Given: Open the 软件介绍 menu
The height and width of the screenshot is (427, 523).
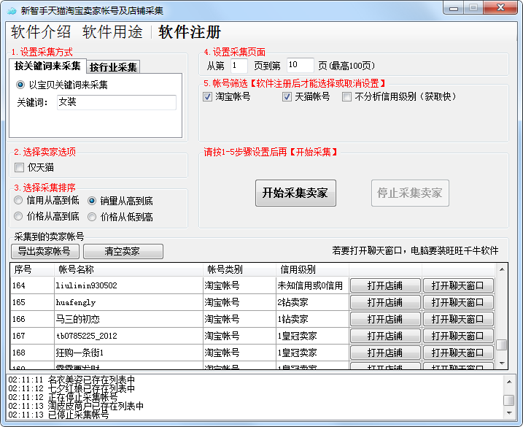Looking at the screenshot, I should [x=41, y=32].
